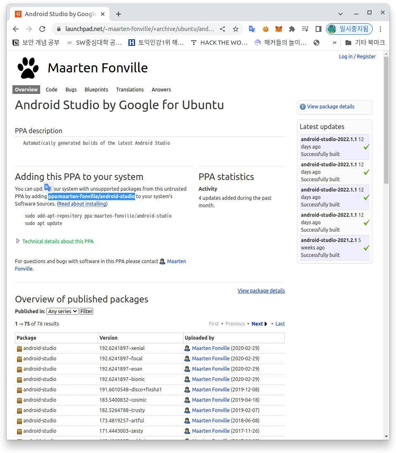Open the 일시중지됨 profile button

[349, 29]
